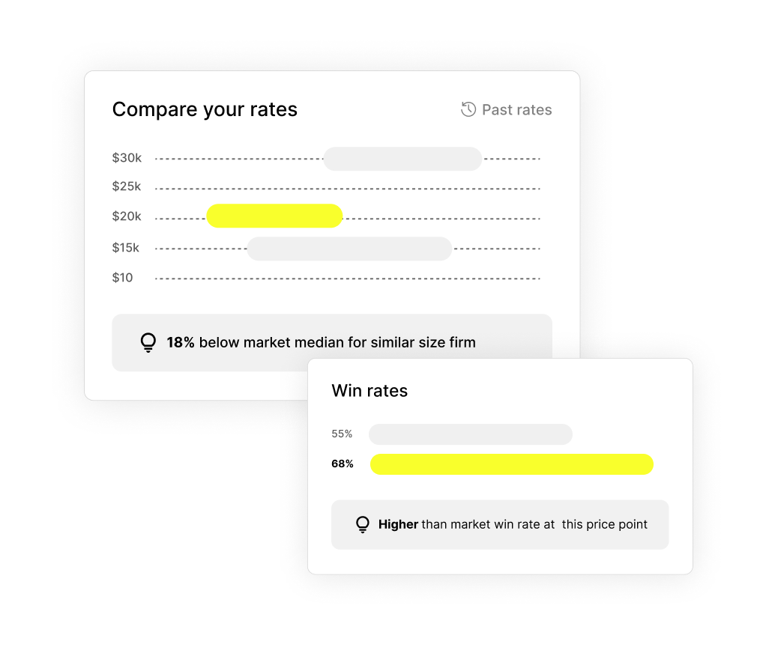The height and width of the screenshot is (650, 757).
Task: Select the gray bar at $15k
Action: [349, 249]
